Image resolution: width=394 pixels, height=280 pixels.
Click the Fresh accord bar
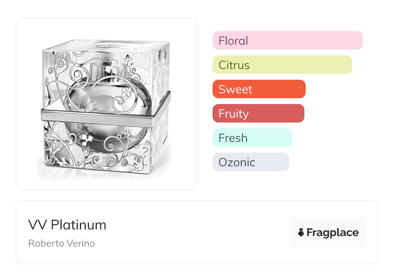(x=252, y=138)
